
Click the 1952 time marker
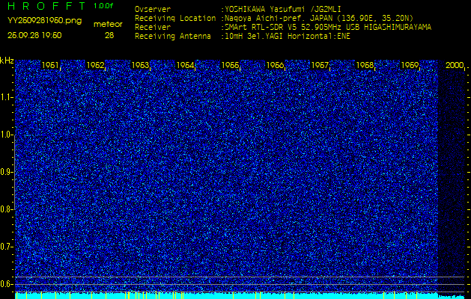95,65
